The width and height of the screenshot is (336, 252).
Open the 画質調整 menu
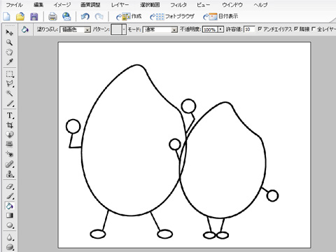pos(90,5)
